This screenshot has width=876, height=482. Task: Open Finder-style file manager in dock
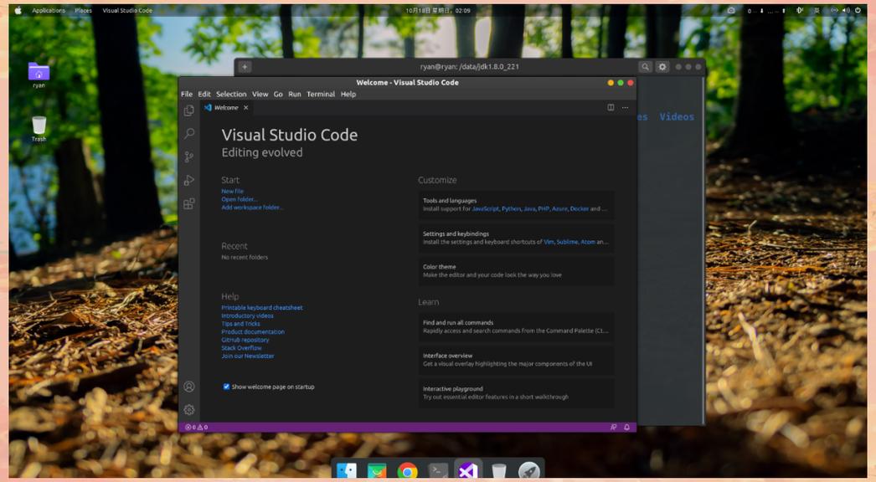[x=347, y=471]
